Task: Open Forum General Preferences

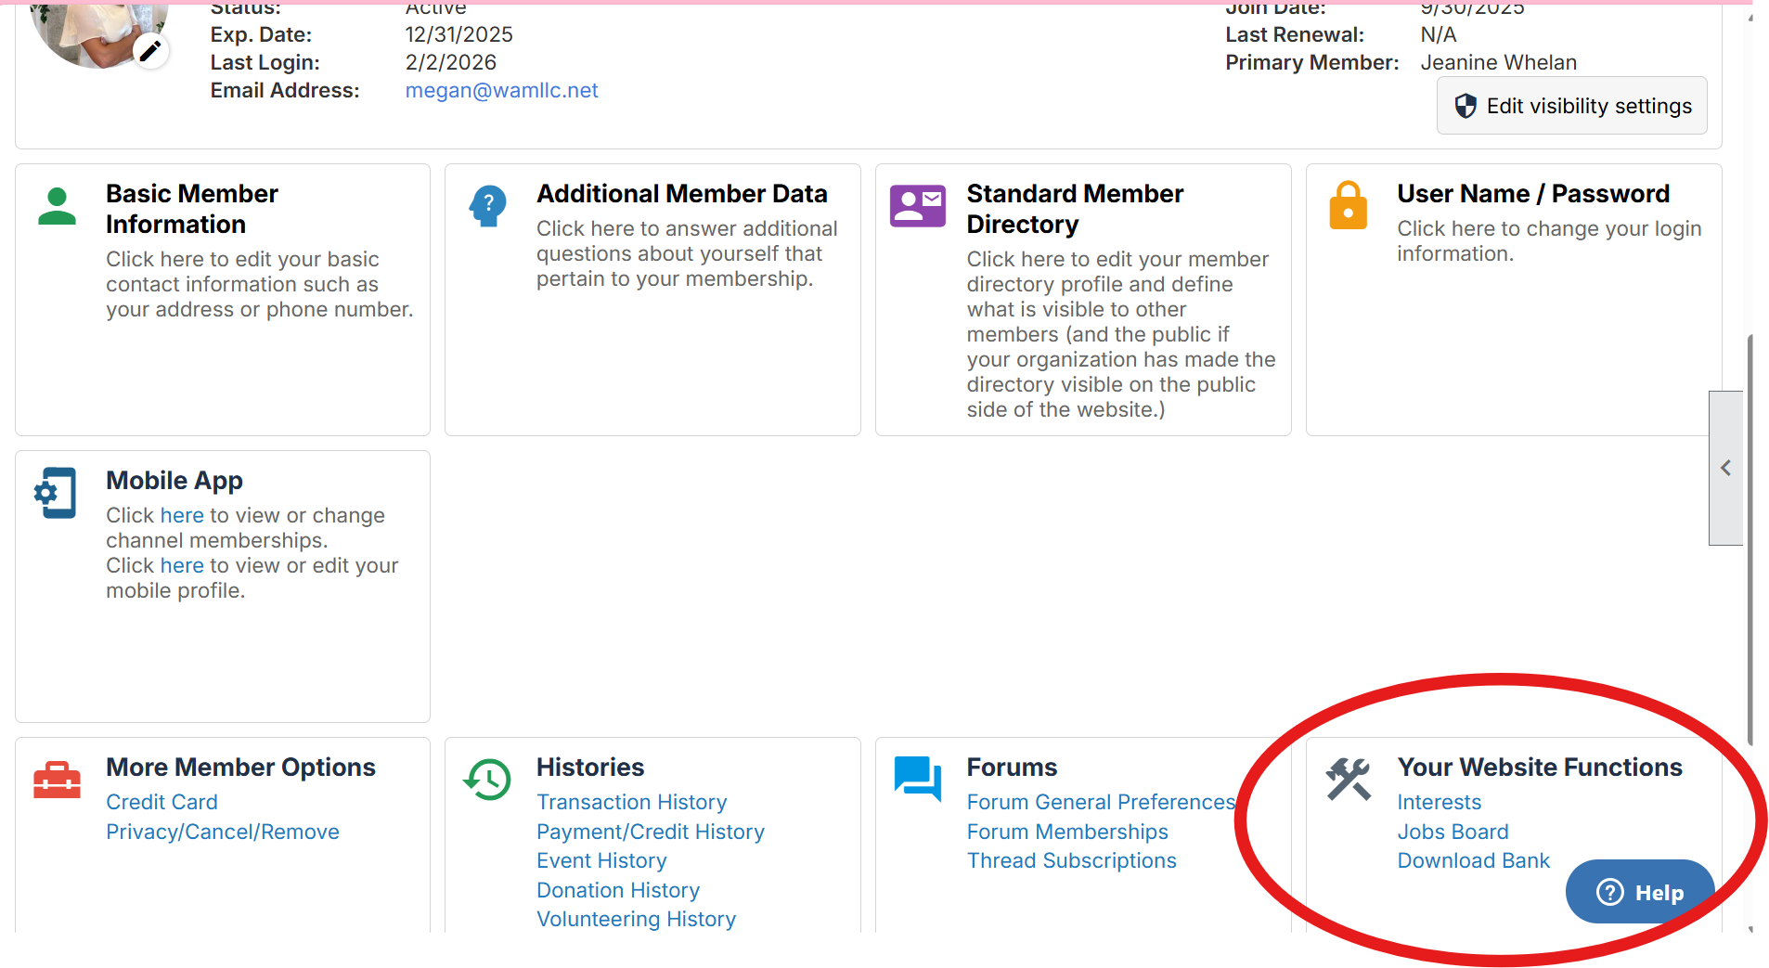Action: (1101, 802)
